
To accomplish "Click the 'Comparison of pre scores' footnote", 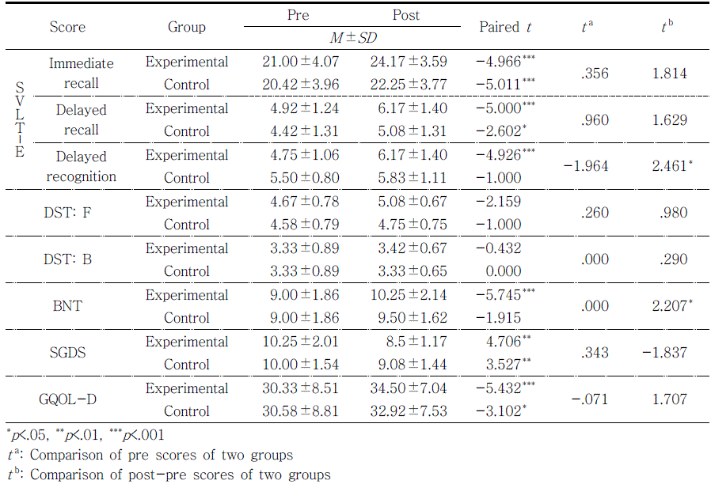I will 149,455.
